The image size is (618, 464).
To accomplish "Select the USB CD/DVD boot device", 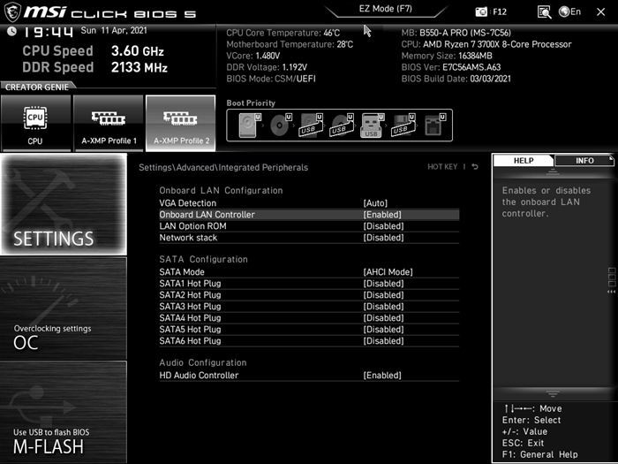I will 343,126.
